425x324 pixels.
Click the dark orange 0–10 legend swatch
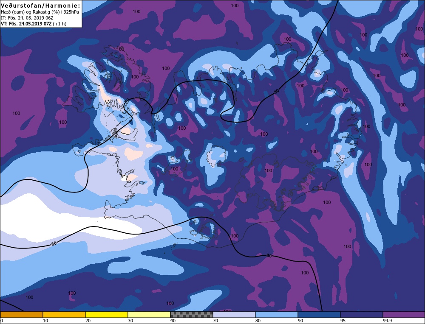(x=21, y=314)
